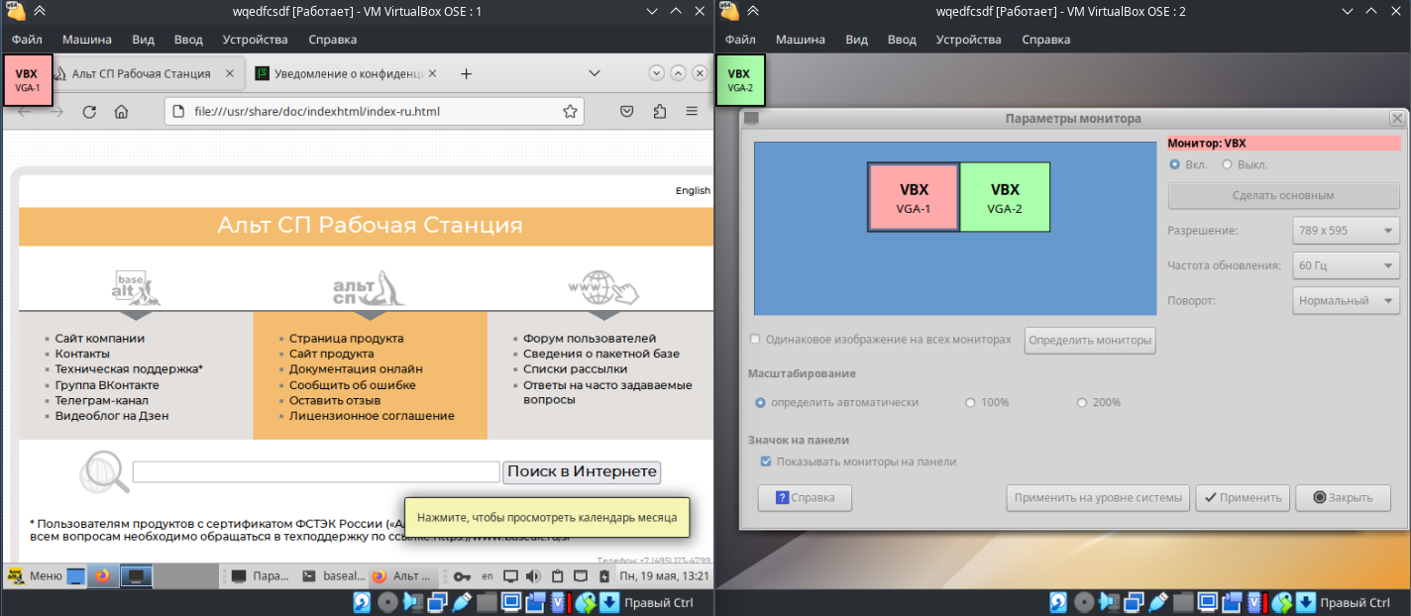The image size is (1411, 616).
Task: Open the volume speaker tray icon
Action: [x=533, y=575]
